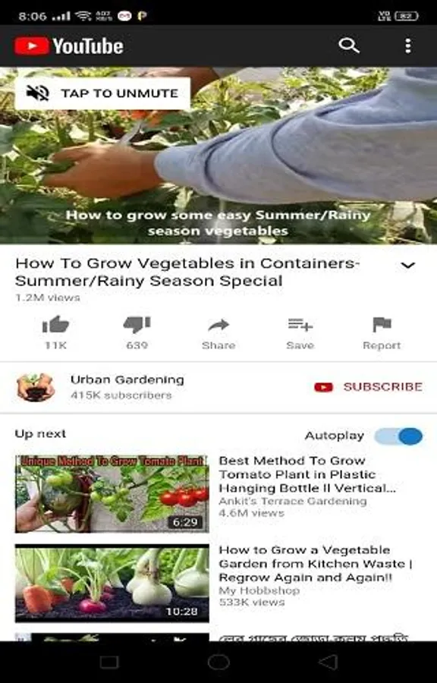
Task: Toggle the Autoplay switch off
Action: click(x=398, y=436)
